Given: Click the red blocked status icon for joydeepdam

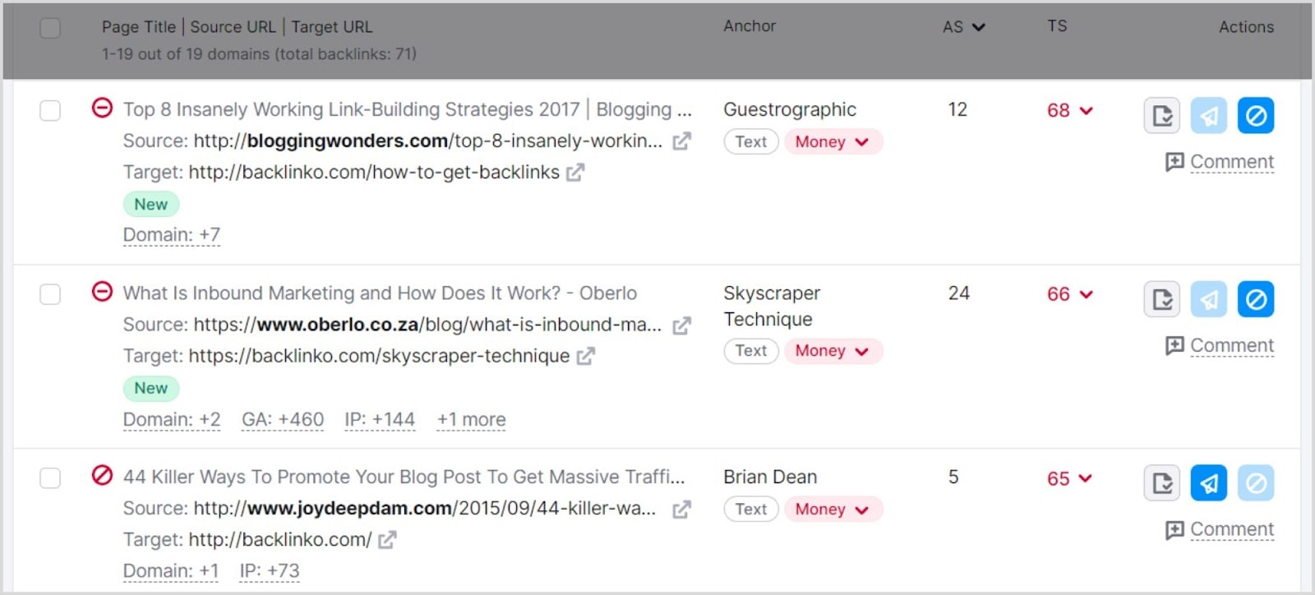Looking at the screenshot, I should 102,476.
